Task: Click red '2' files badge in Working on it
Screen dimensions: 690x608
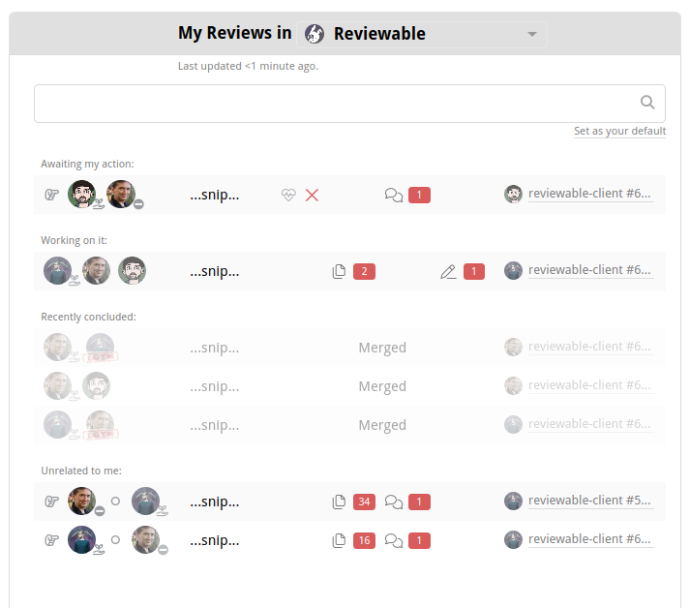Action: [x=365, y=272]
